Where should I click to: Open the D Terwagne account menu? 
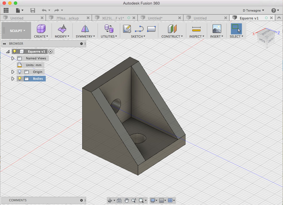[x=253, y=10]
